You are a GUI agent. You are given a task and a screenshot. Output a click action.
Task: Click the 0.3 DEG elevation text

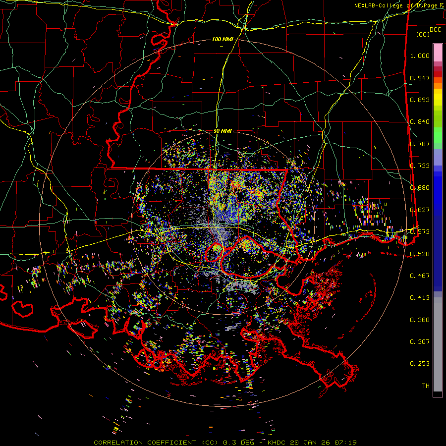(x=238, y=443)
